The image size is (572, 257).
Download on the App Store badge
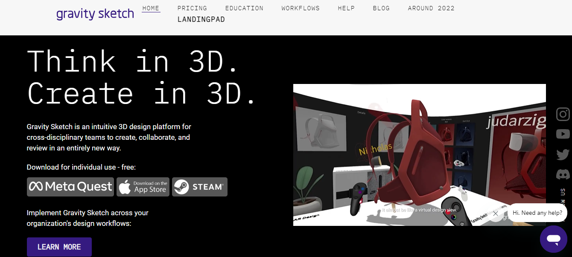[x=143, y=187]
